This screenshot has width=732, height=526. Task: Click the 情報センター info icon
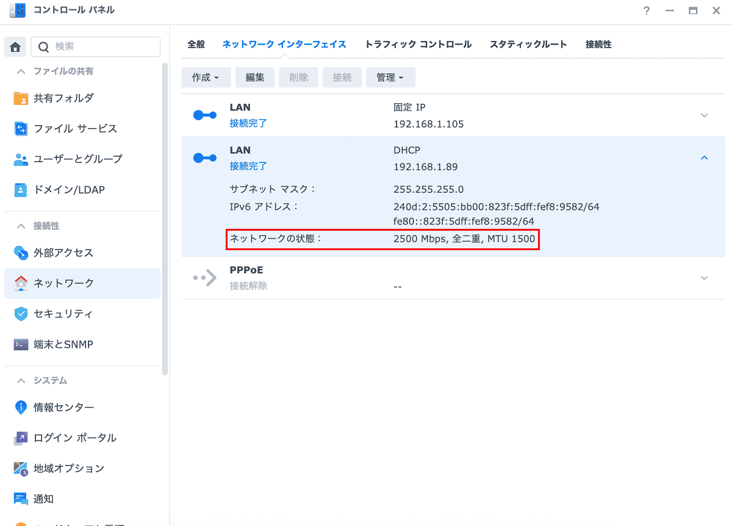click(21, 407)
